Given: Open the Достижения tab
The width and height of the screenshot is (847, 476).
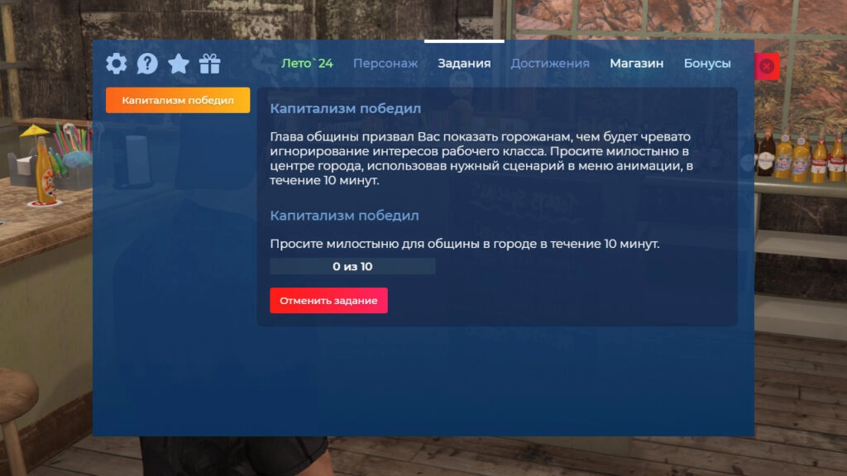Looking at the screenshot, I should pos(552,62).
